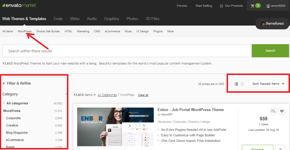
Task: Click the Envato Market logo
Action: [19, 5]
